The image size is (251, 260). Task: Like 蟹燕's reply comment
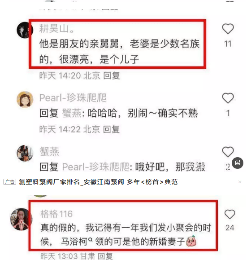[228, 152]
